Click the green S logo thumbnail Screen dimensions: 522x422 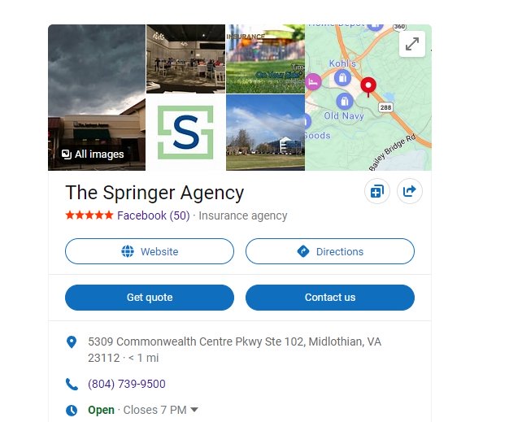[185, 132]
